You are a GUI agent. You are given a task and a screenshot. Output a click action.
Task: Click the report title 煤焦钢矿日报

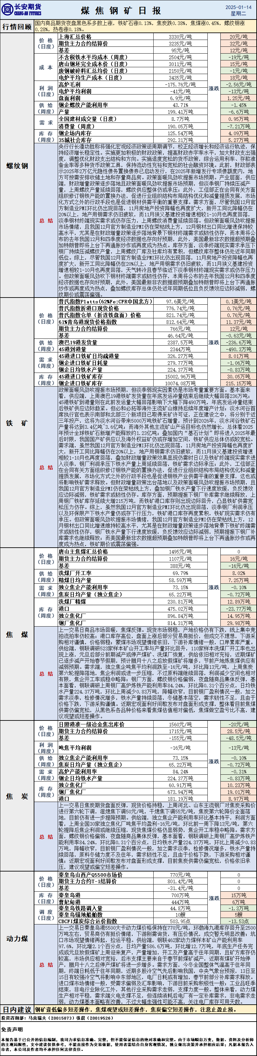tap(121, 10)
